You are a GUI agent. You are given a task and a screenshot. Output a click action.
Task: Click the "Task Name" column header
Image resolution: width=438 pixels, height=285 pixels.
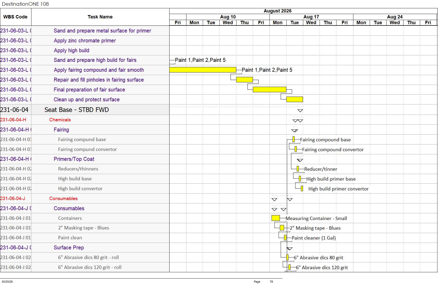[100, 17]
